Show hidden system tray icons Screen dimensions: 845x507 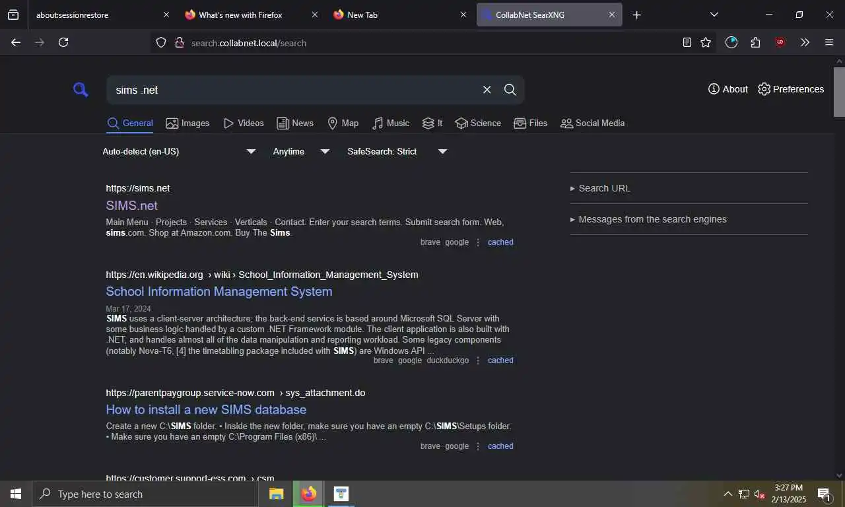click(727, 494)
